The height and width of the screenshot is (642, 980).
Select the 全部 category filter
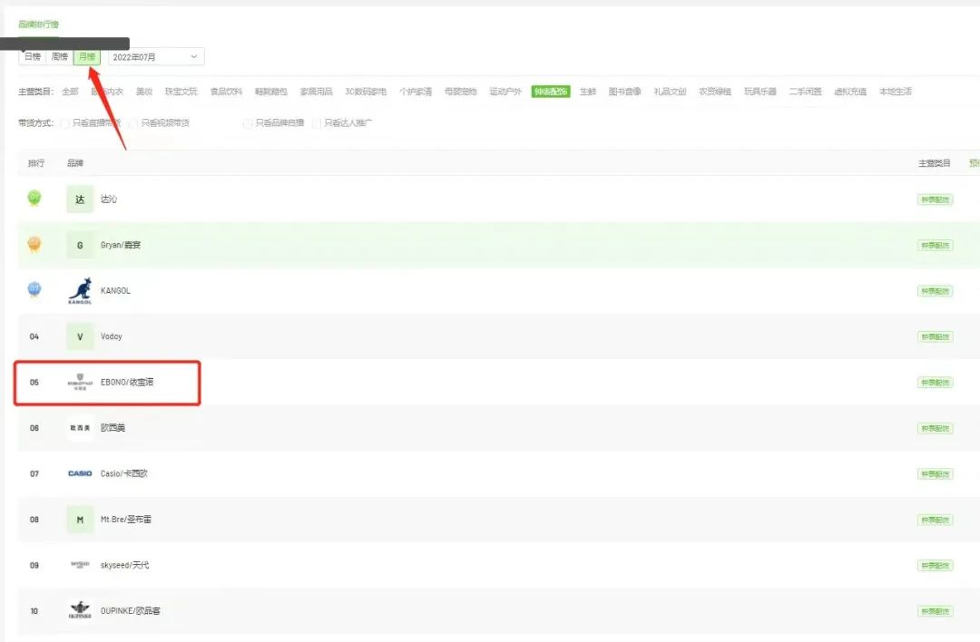coord(70,92)
